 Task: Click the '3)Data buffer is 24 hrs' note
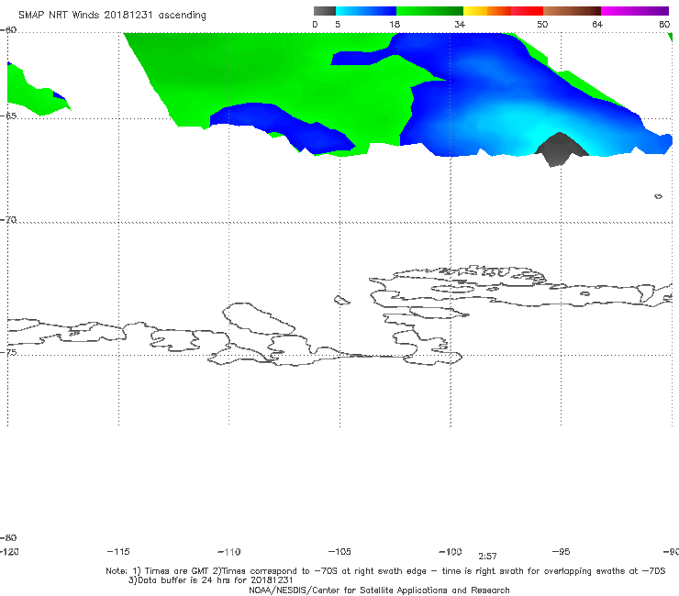click(x=211, y=580)
